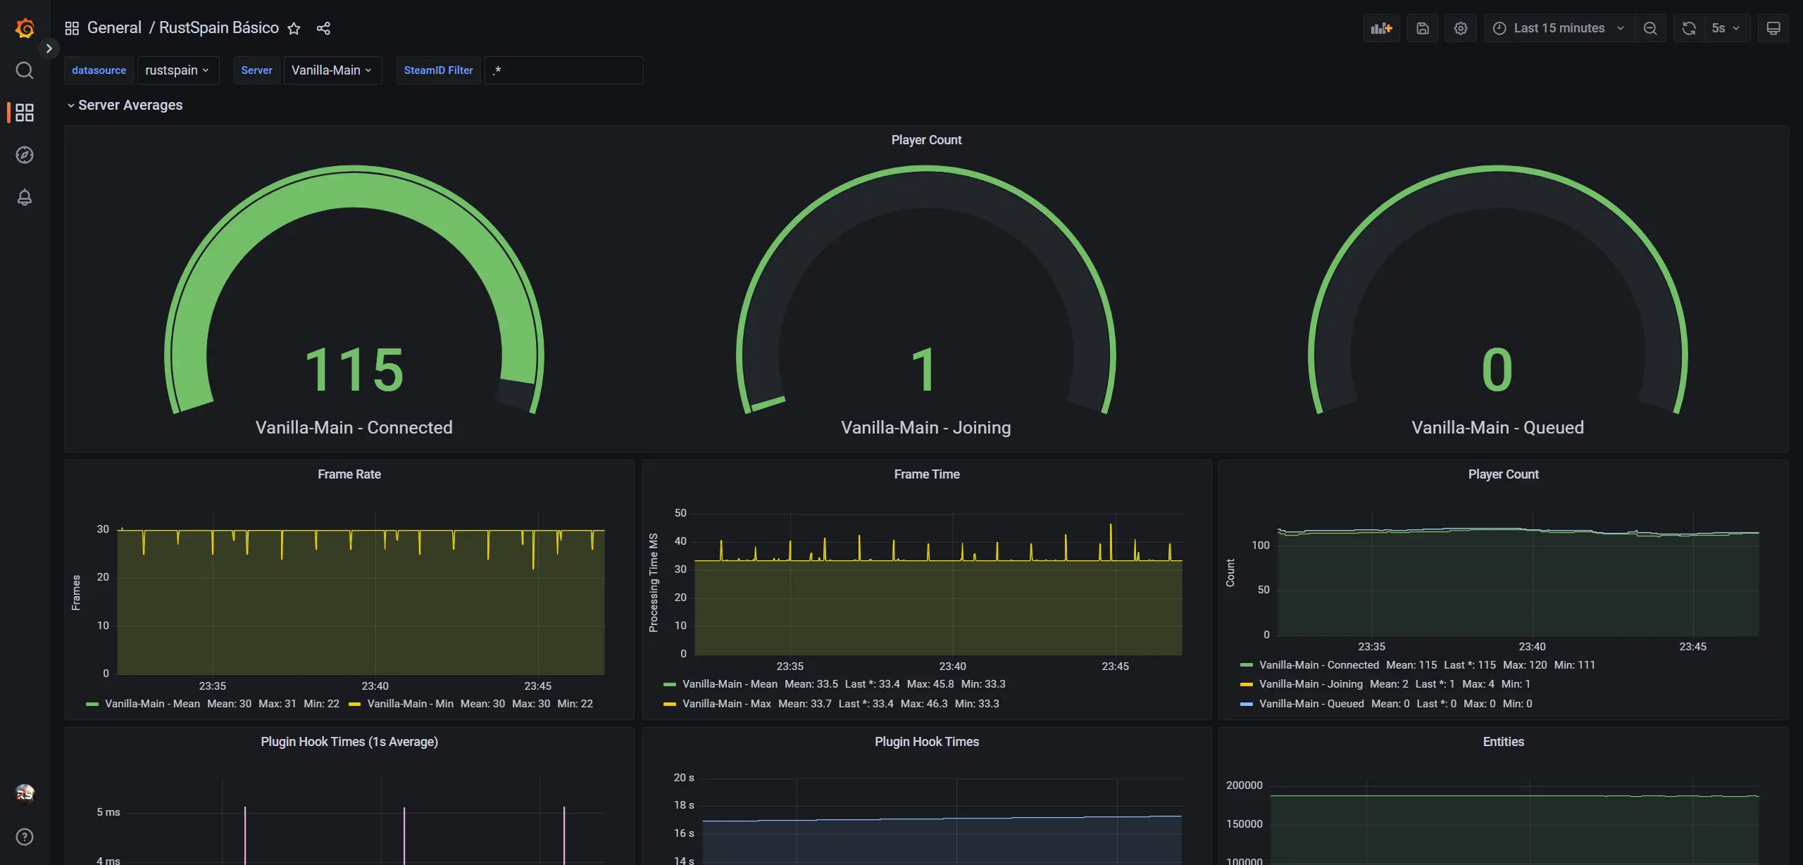Open the Explore compass icon
This screenshot has height=865, width=1803.
click(25, 155)
